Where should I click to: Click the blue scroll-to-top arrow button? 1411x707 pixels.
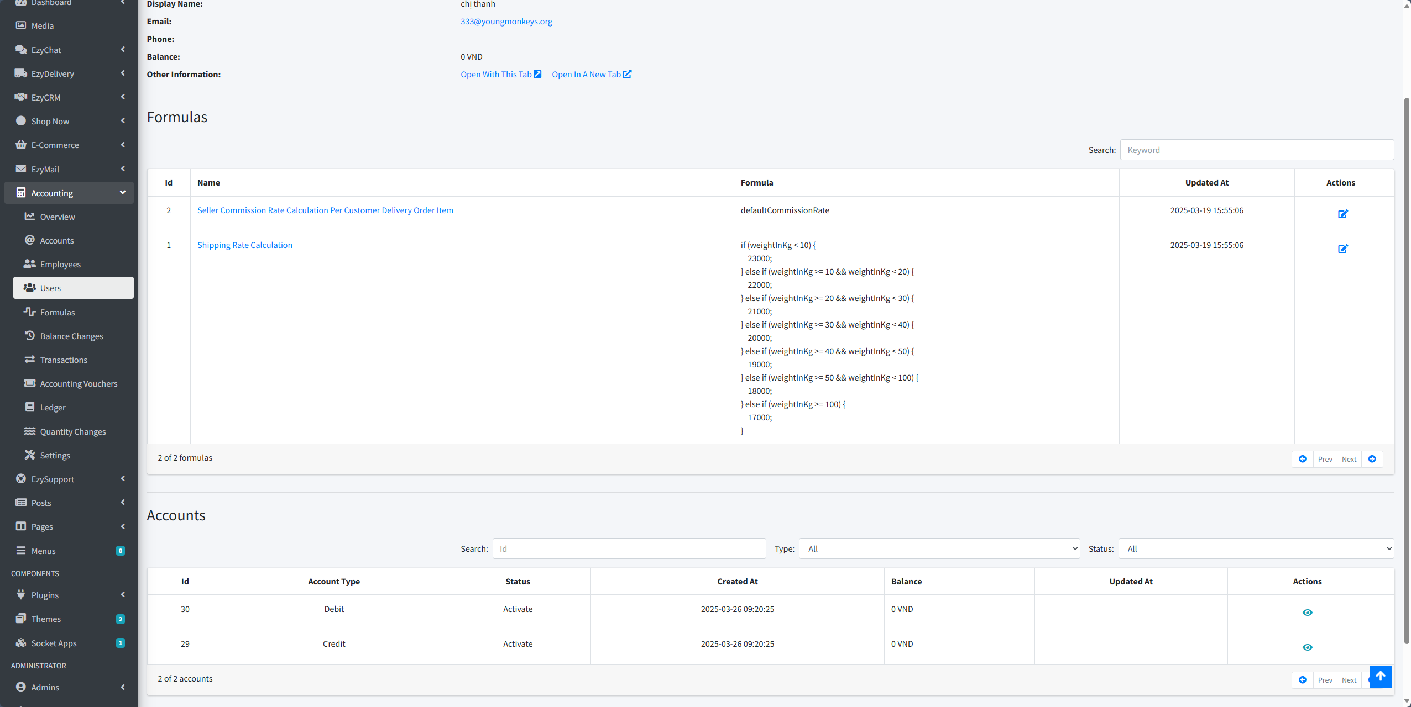point(1380,676)
